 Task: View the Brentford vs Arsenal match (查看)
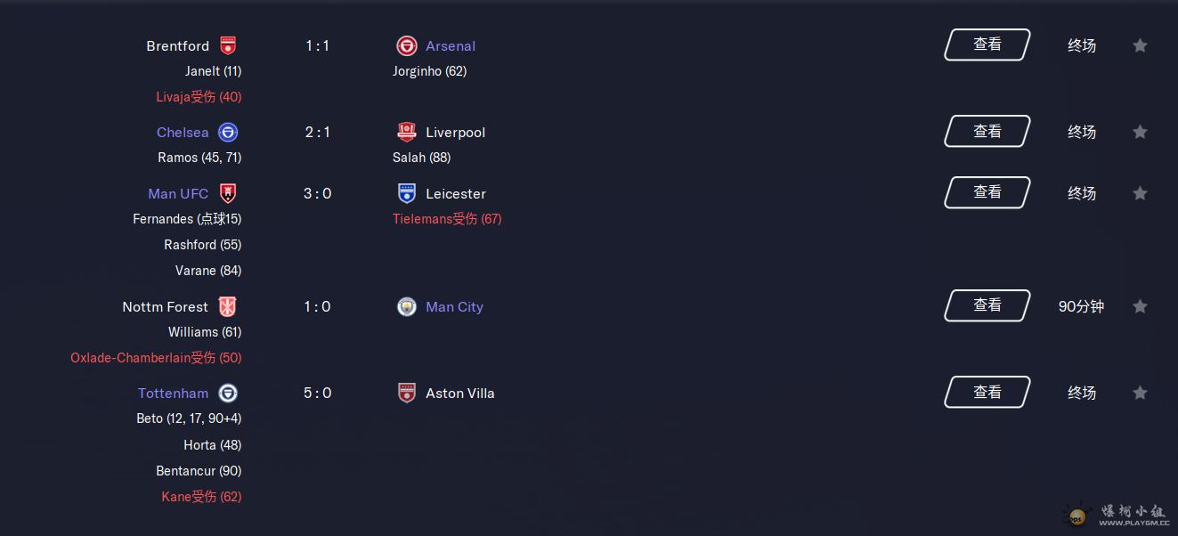pos(987,45)
